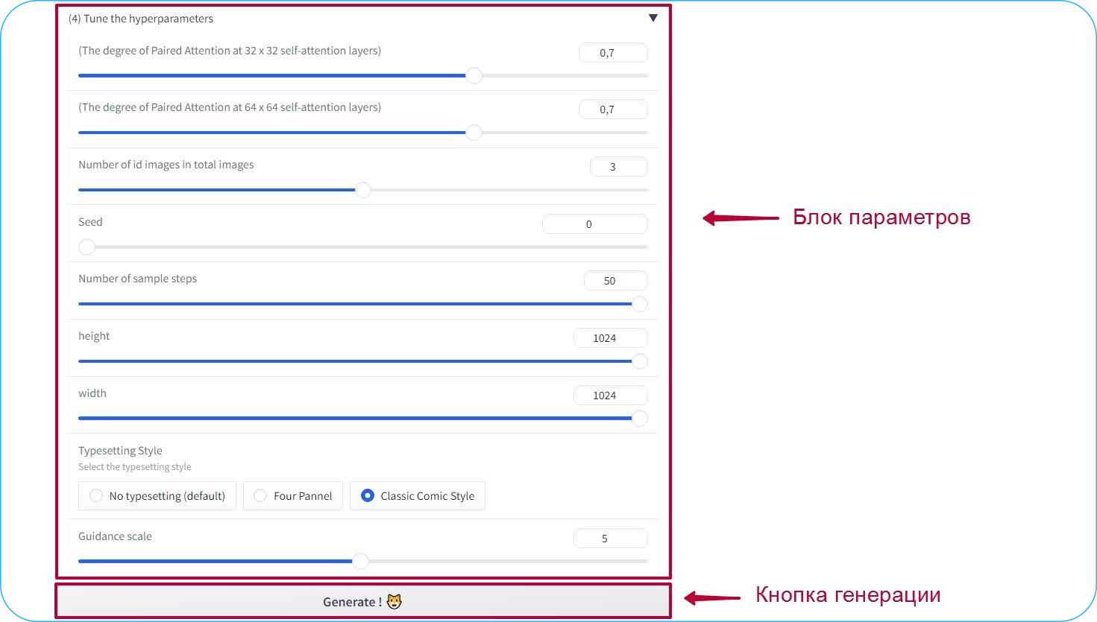Click the width slider handle
Viewport: 1097px width, 622px height.
tap(639, 418)
